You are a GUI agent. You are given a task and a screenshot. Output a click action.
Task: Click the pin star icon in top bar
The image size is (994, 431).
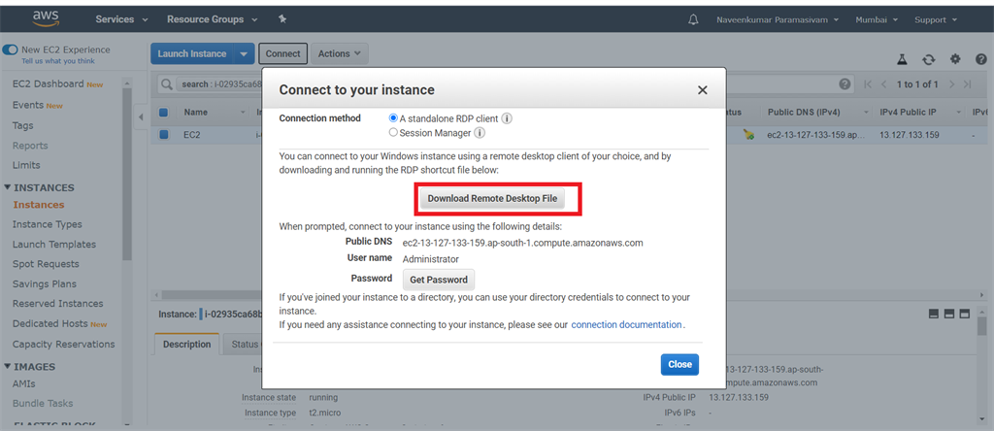(x=282, y=19)
